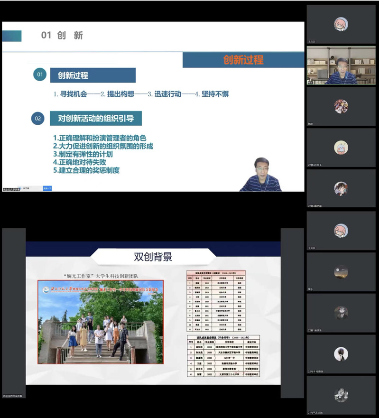Click the 双创背景 slide title
The width and height of the screenshot is (379, 418).
[x=153, y=257]
